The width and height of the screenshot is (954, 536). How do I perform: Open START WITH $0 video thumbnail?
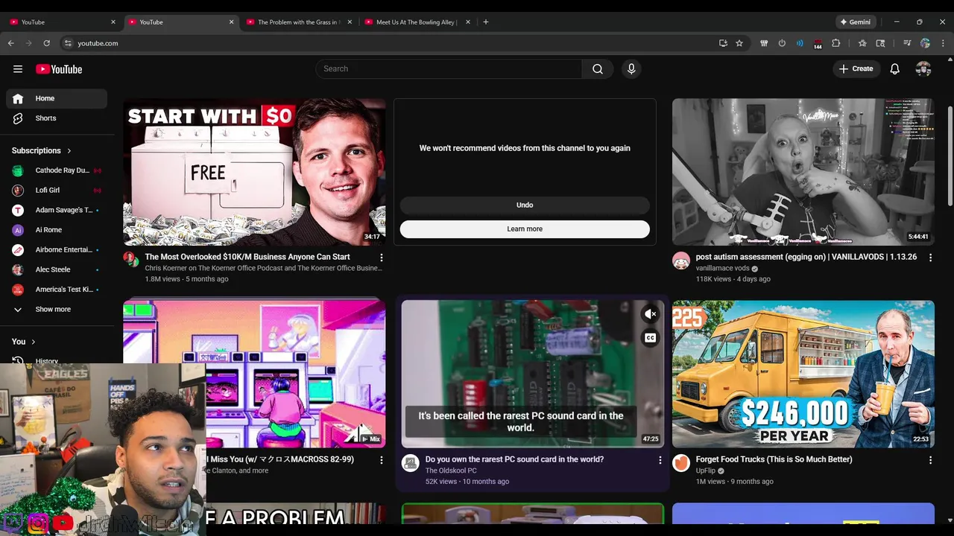coord(254,172)
